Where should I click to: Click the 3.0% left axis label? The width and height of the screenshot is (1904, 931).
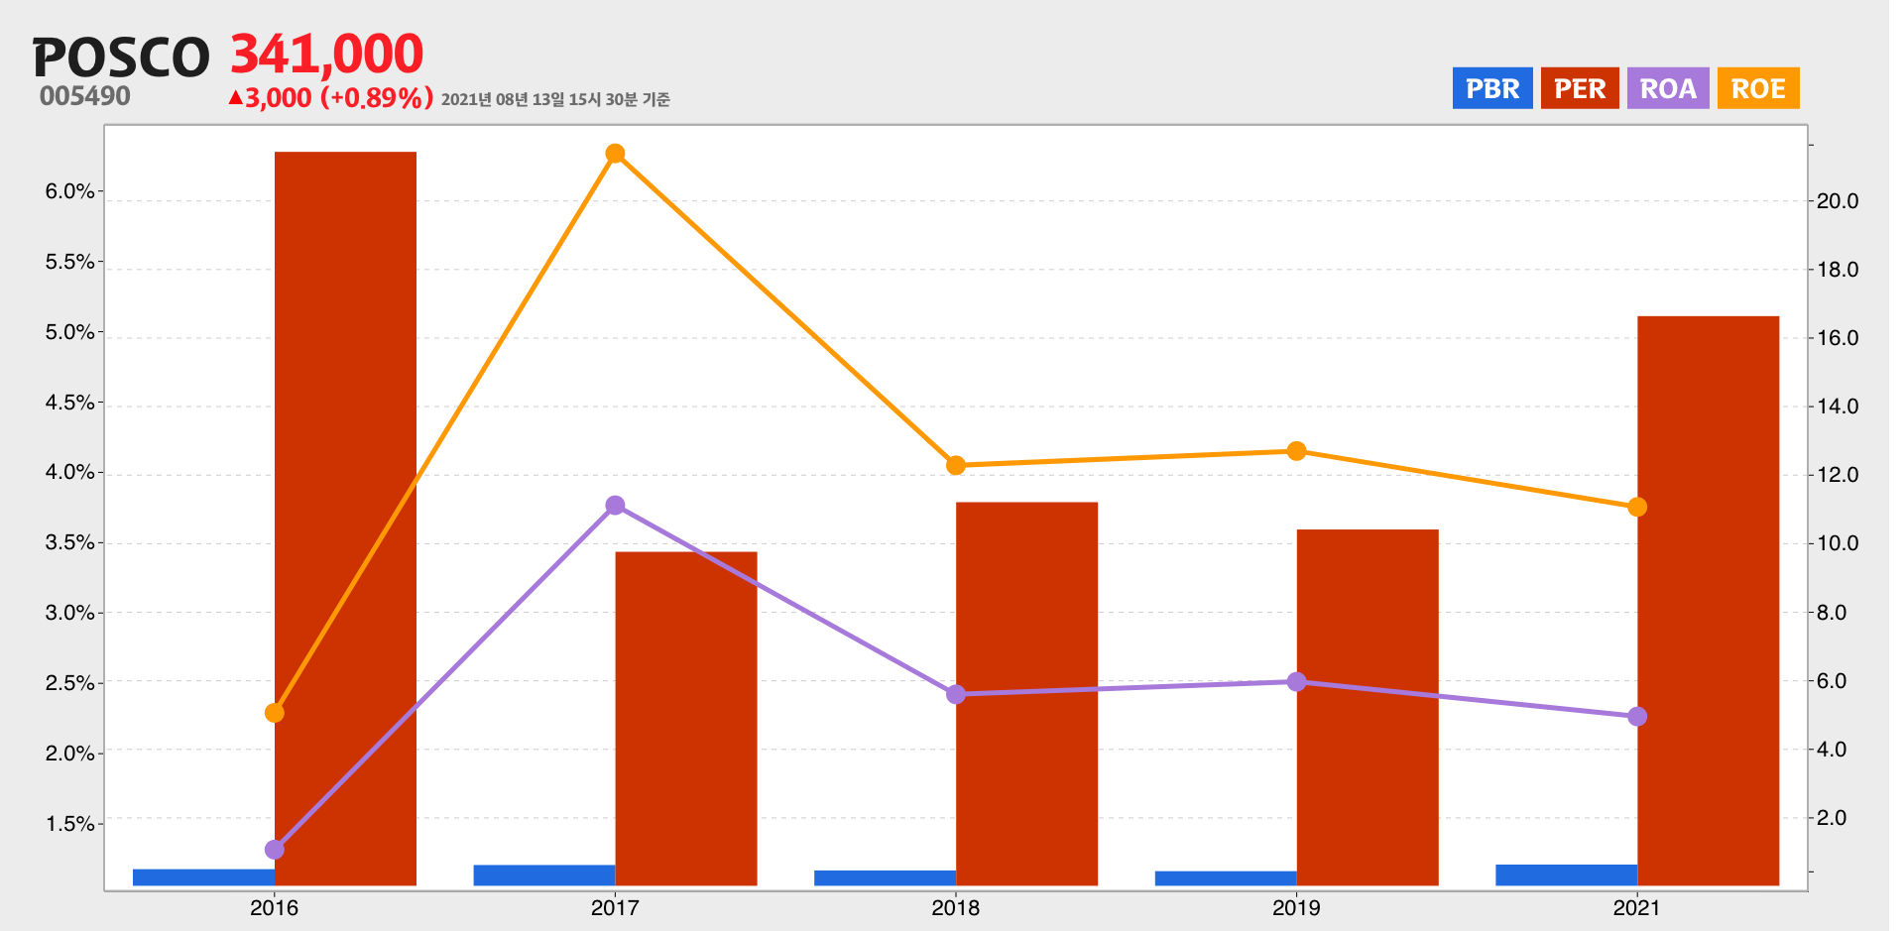coord(69,614)
